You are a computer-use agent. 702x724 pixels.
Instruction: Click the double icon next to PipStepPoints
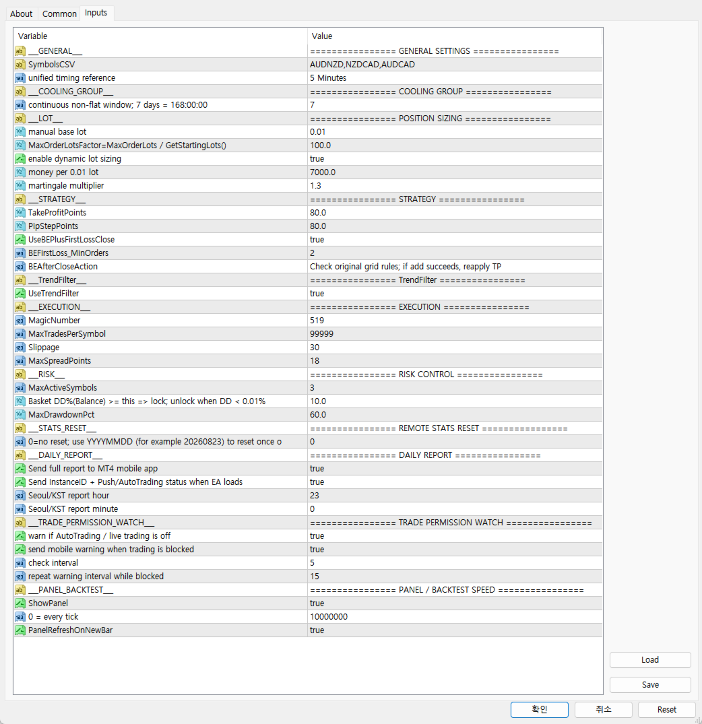tap(20, 226)
